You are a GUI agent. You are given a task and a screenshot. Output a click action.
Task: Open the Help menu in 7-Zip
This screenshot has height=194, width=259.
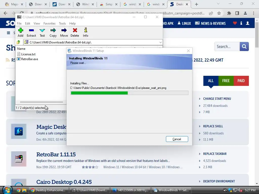coord(72,23)
